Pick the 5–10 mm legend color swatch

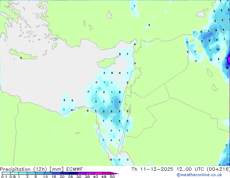click(40, 173)
